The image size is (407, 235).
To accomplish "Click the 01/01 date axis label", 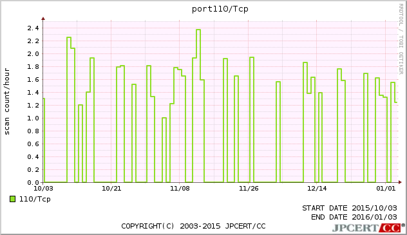I will (386, 188).
